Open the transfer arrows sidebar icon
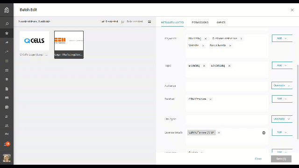 pyautogui.click(x=7, y=52)
